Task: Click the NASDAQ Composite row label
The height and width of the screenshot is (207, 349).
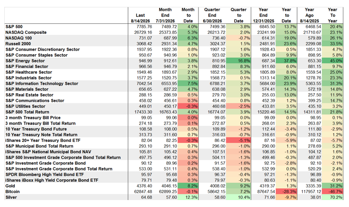Action: click(x=26, y=33)
